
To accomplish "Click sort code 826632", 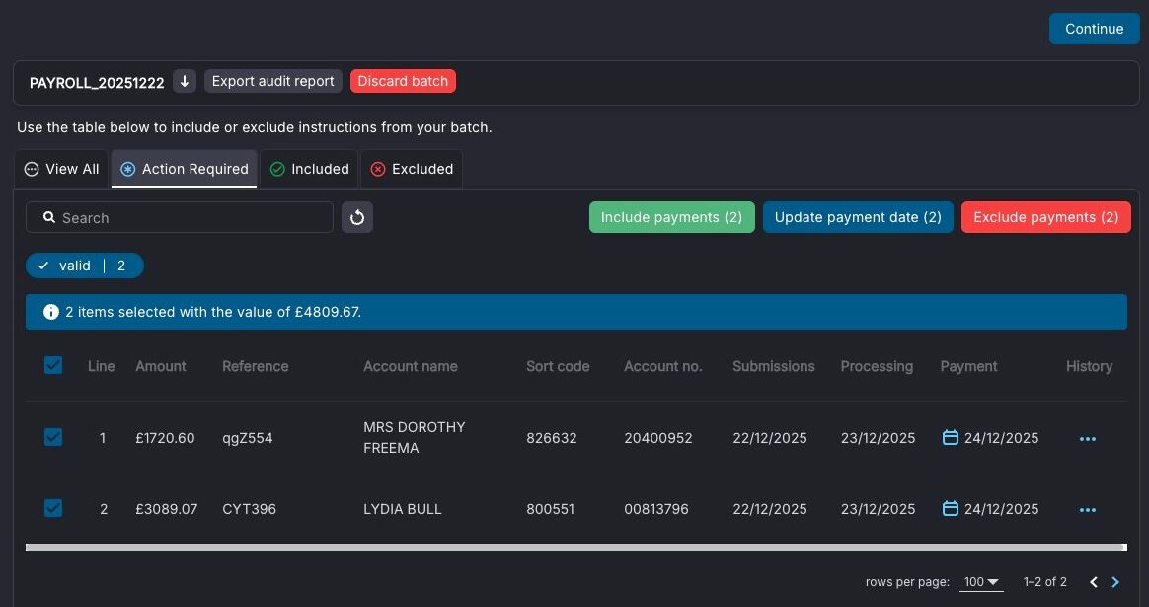I will (551, 438).
